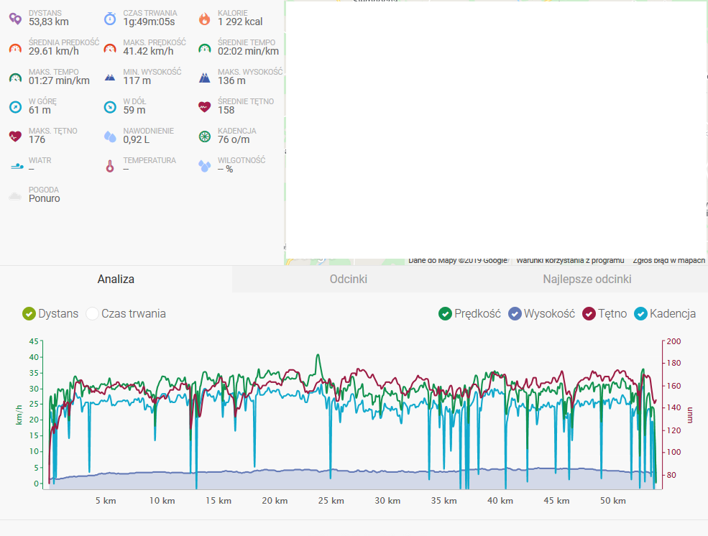Hide the Wysokość series on chart
The height and width of the screenshot is (536, 708).
(x=515, y=314)
